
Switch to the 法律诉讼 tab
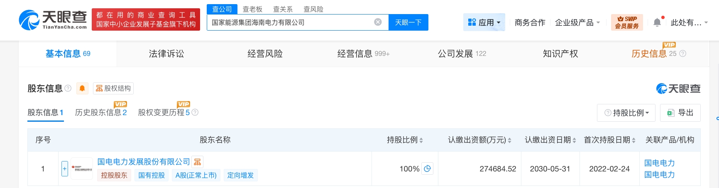click(166, 54)
